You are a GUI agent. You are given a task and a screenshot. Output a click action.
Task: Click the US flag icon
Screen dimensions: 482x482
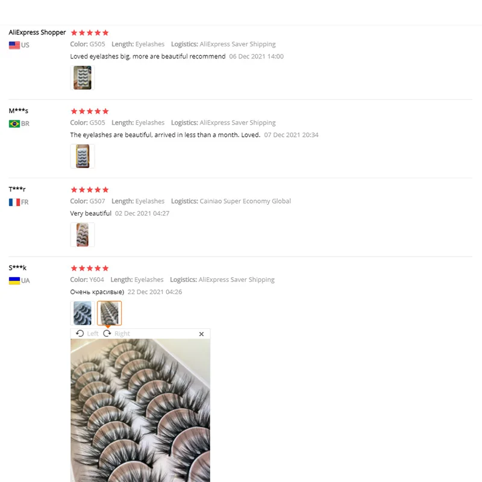14,45
